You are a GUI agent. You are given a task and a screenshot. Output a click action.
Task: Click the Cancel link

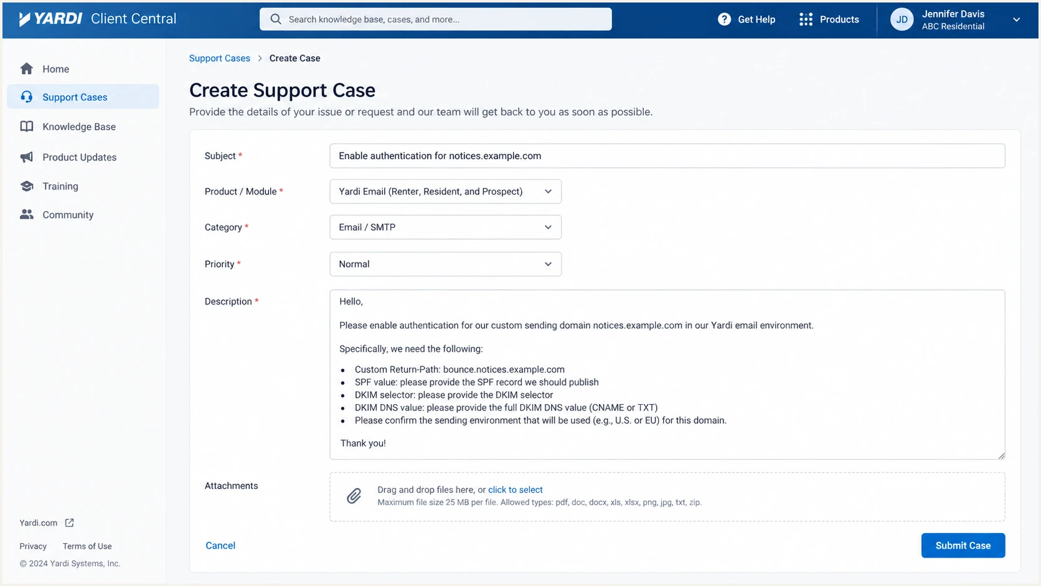220,546
